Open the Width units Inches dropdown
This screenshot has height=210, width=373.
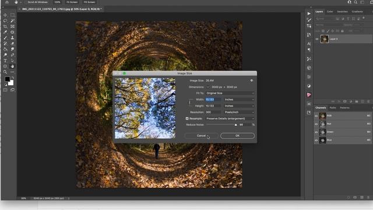tap(239, 100)
